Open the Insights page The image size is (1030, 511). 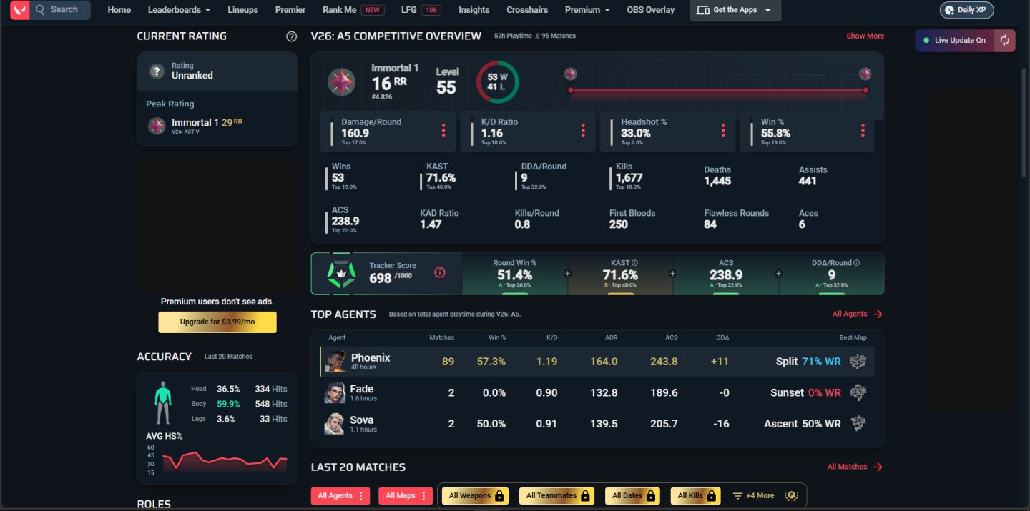coord(474,10)
